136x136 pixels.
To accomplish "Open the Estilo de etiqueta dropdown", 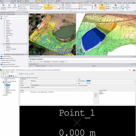I will point(111,81).
